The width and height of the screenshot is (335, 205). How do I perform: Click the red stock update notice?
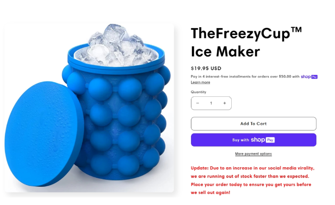[252, 180]
